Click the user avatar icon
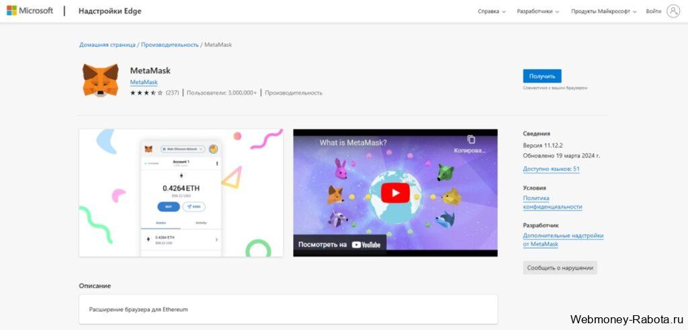The image size is (688, 330). pyautogui.click(x=673, y=11)
